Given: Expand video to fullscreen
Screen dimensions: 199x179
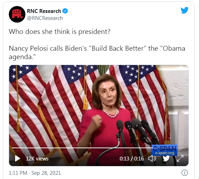Looking at the screenshot, I should [x=180, y=158].
